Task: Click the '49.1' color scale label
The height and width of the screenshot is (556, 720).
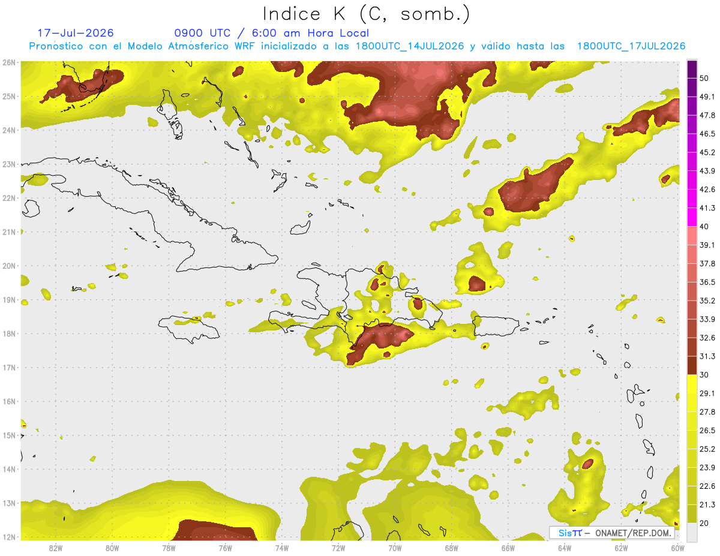Action: (x=707, y=97)
